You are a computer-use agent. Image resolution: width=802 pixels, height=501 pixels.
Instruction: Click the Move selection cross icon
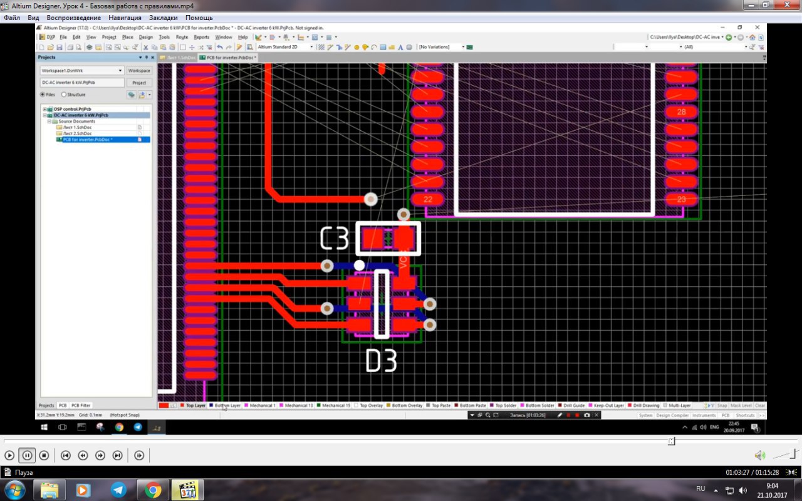191,47
